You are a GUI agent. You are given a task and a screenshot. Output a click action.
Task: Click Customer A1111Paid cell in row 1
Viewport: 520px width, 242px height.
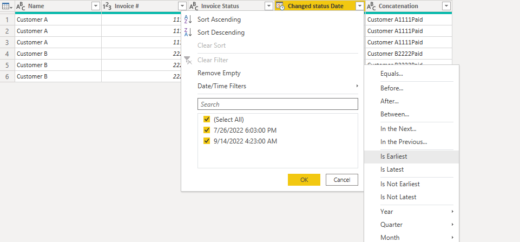[x=409, y=19]
